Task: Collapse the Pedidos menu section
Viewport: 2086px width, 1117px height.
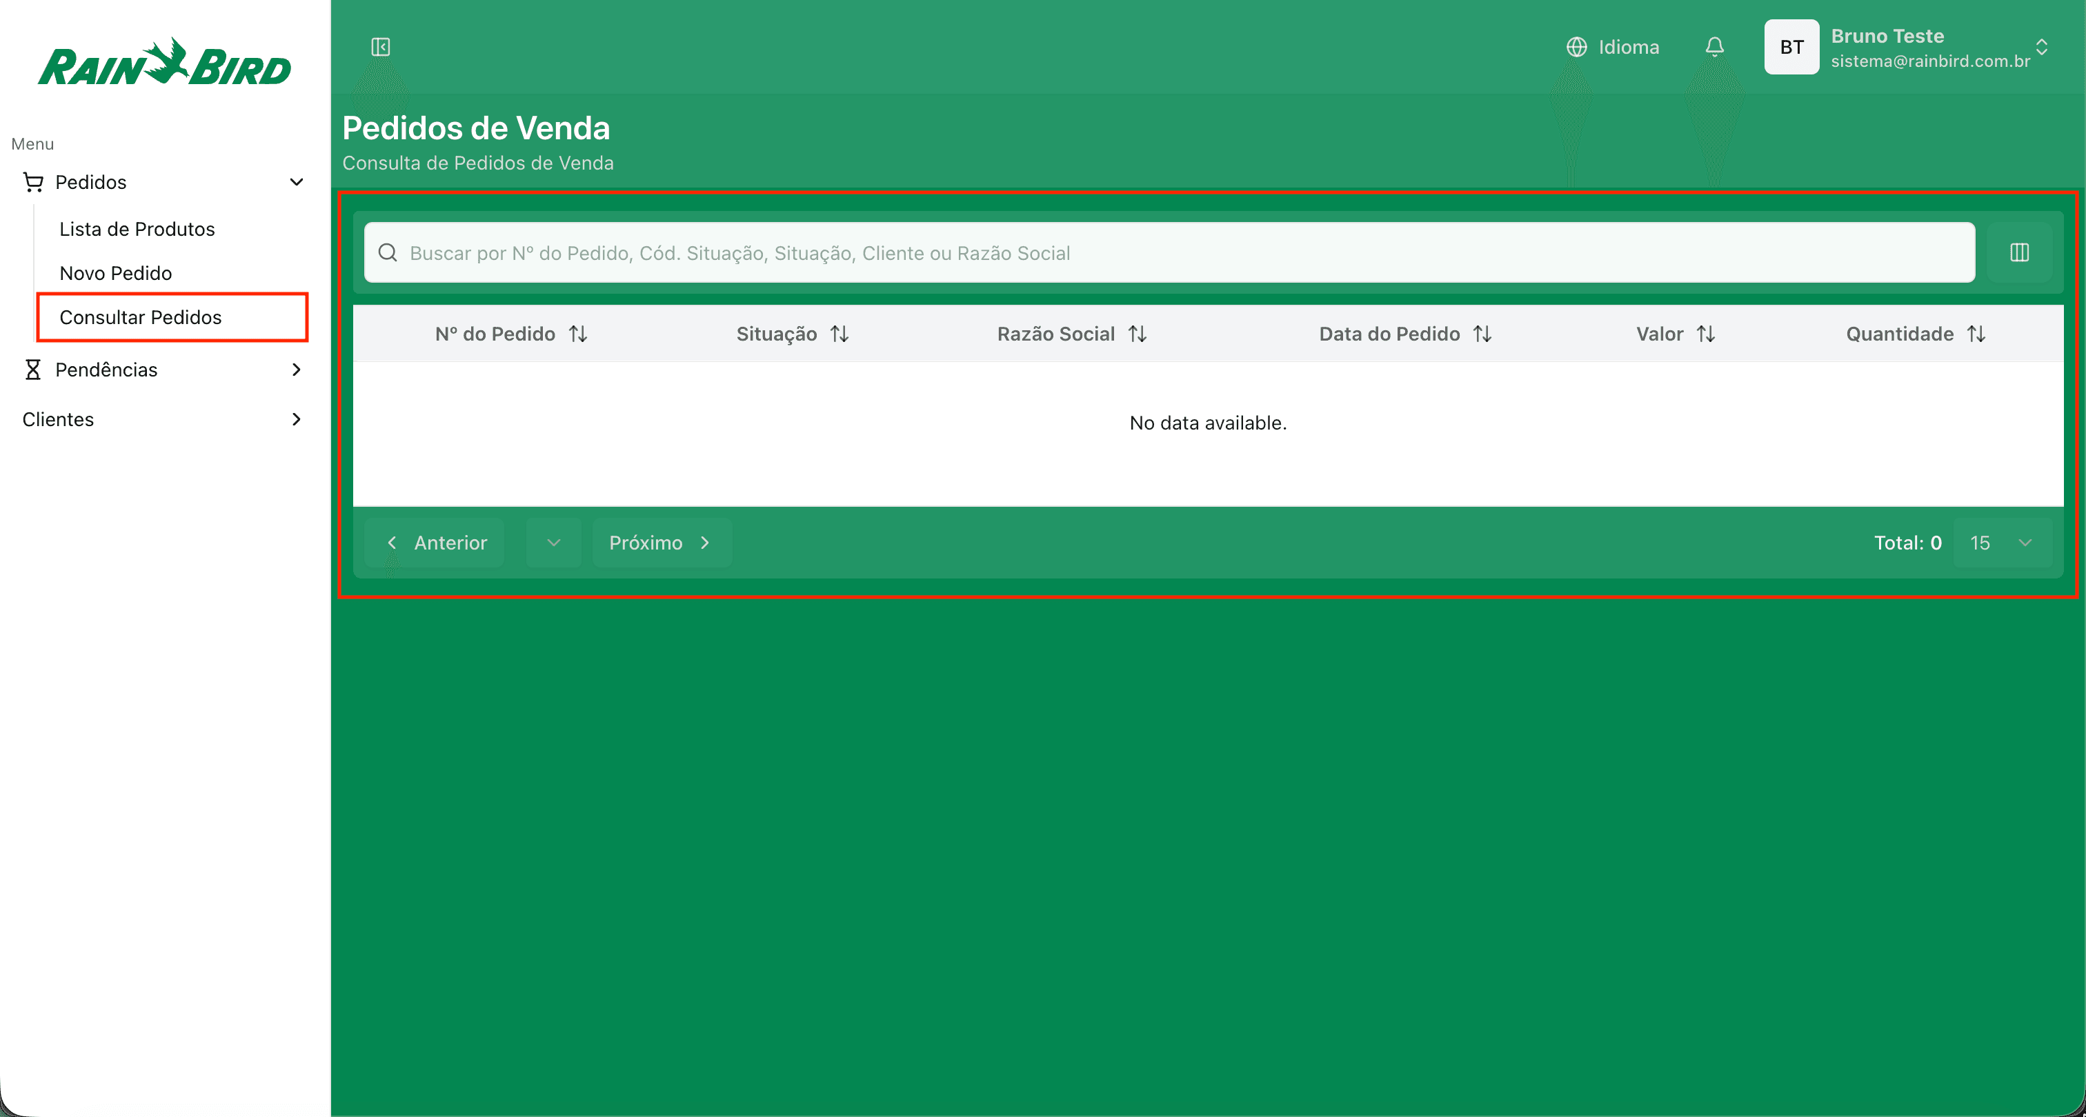Action: click(297, 182)
